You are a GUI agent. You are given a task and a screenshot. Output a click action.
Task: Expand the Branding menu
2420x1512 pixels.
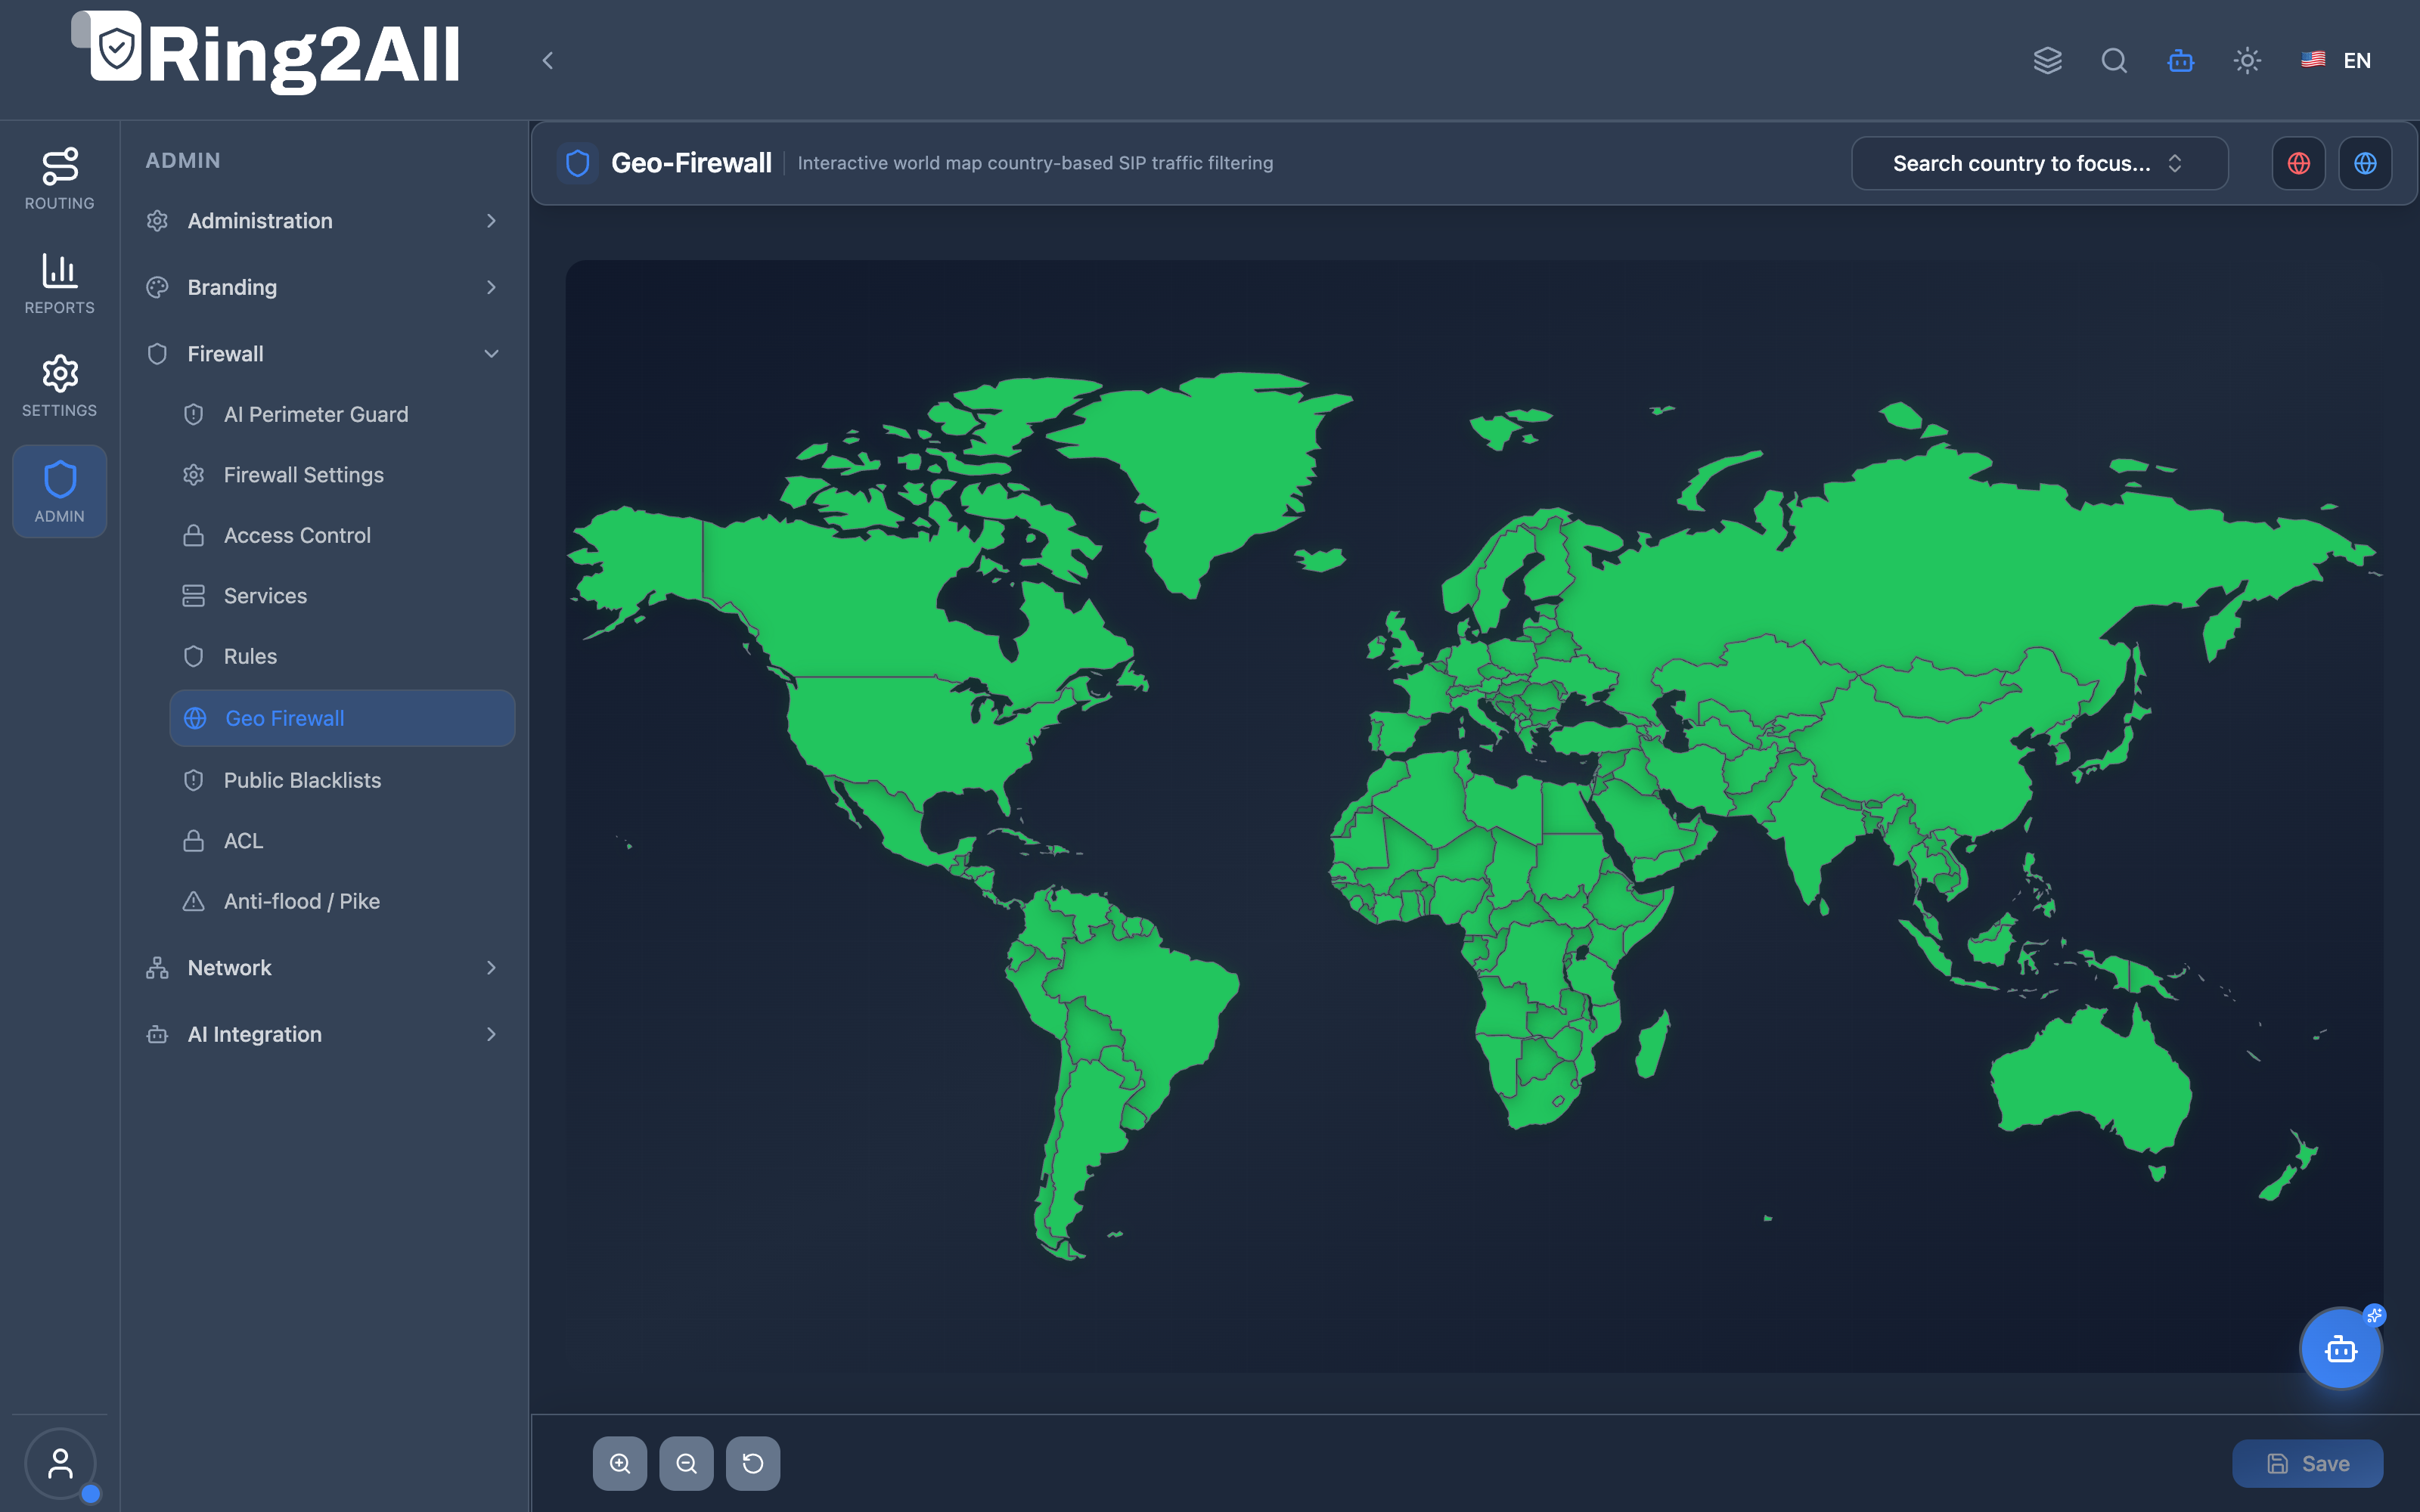point(322,287)
